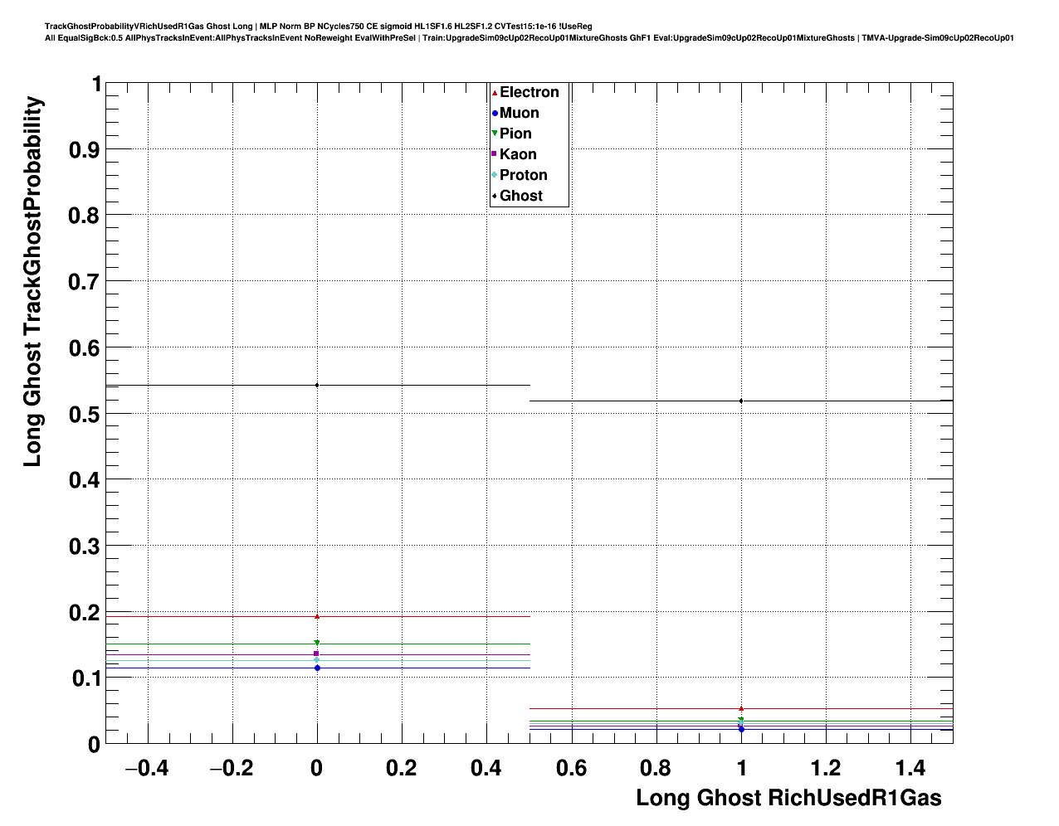Select the Kaon data point at x=0
Viewport: 1059px width, 826px height.
pos(316,654)
